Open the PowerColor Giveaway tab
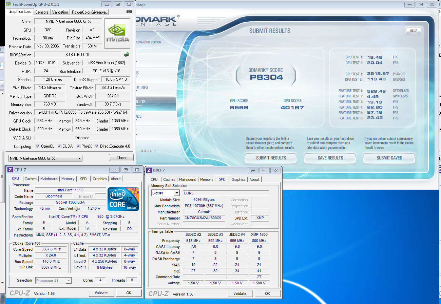The width and height of the screenshot is (441, 304). 90,12
